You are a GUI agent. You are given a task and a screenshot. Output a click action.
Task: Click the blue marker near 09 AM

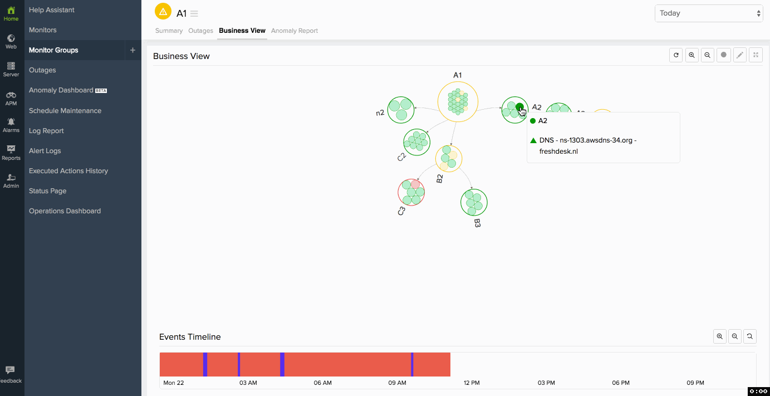[412, 364]
